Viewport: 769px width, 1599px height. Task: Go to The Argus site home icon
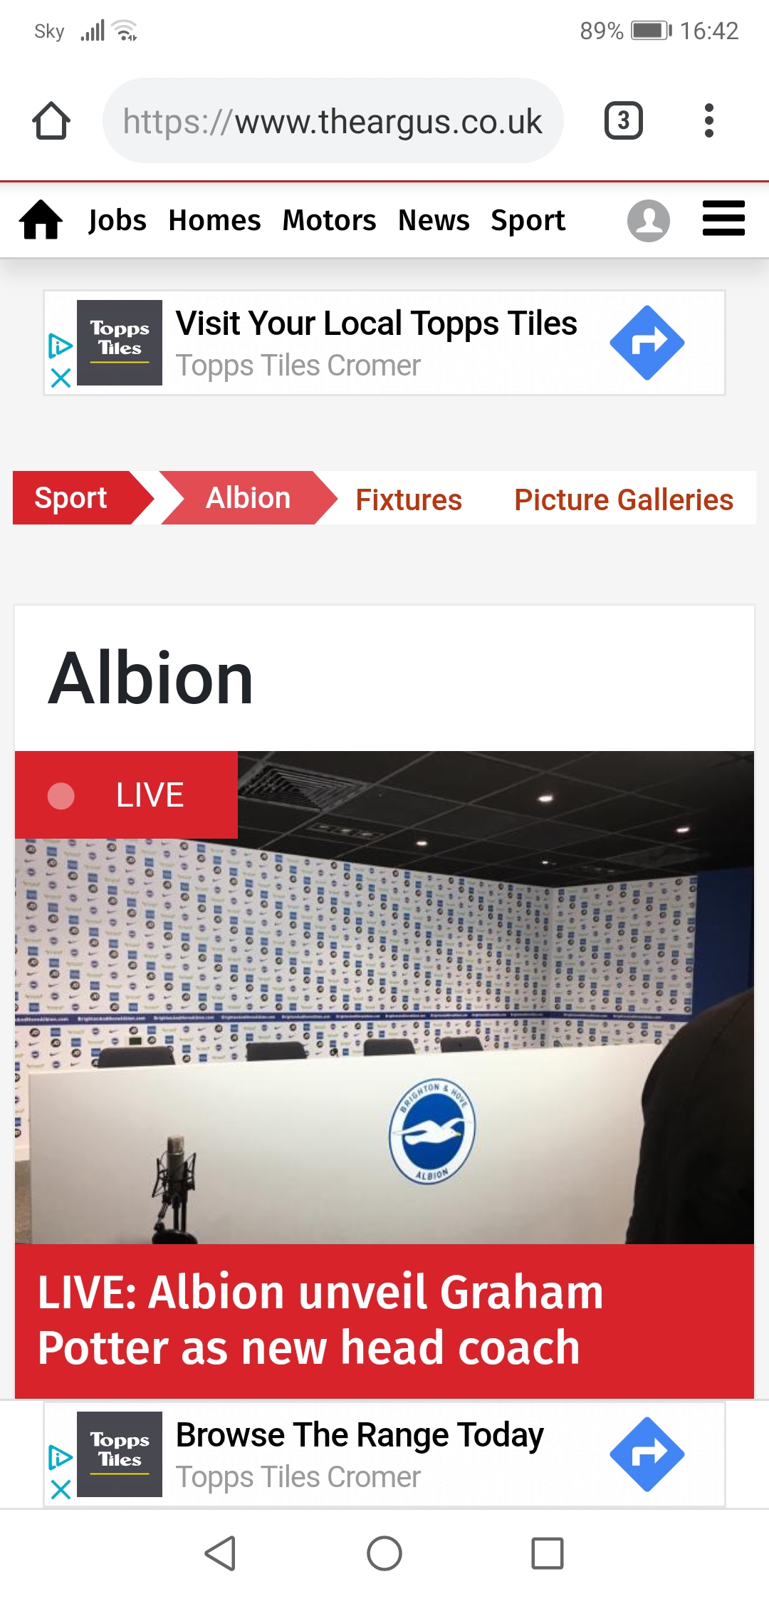[x=41, y=219]
